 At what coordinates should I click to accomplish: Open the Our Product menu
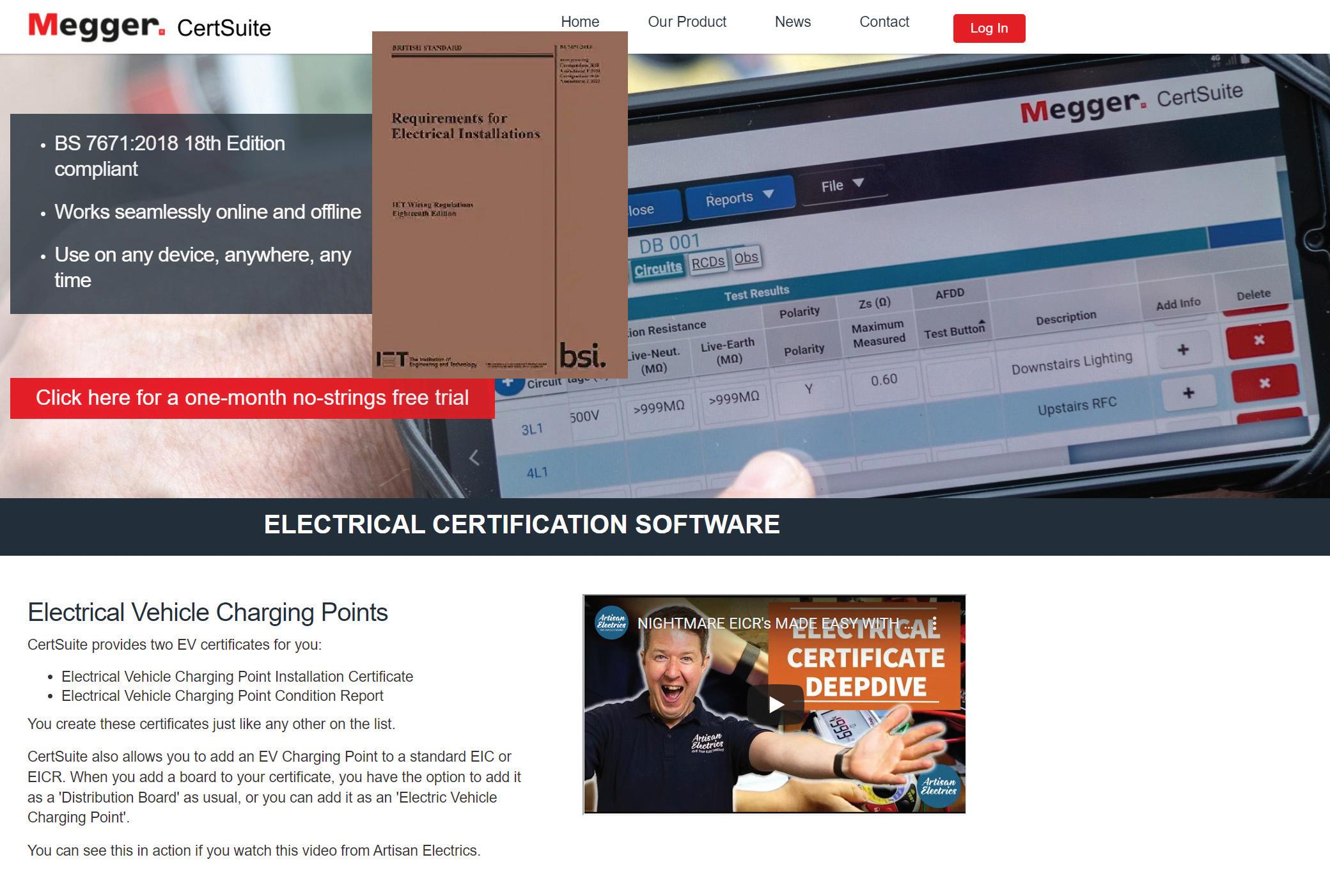[x=687, y=22]
